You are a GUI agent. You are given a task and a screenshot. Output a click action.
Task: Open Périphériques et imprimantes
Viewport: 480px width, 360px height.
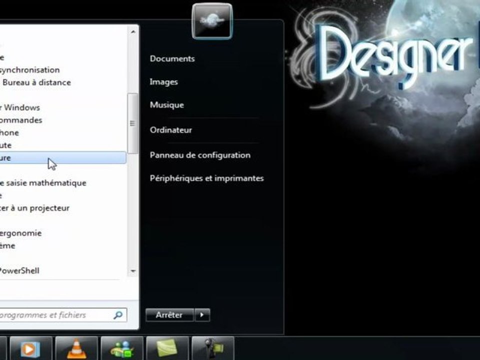tap(207, 178)
